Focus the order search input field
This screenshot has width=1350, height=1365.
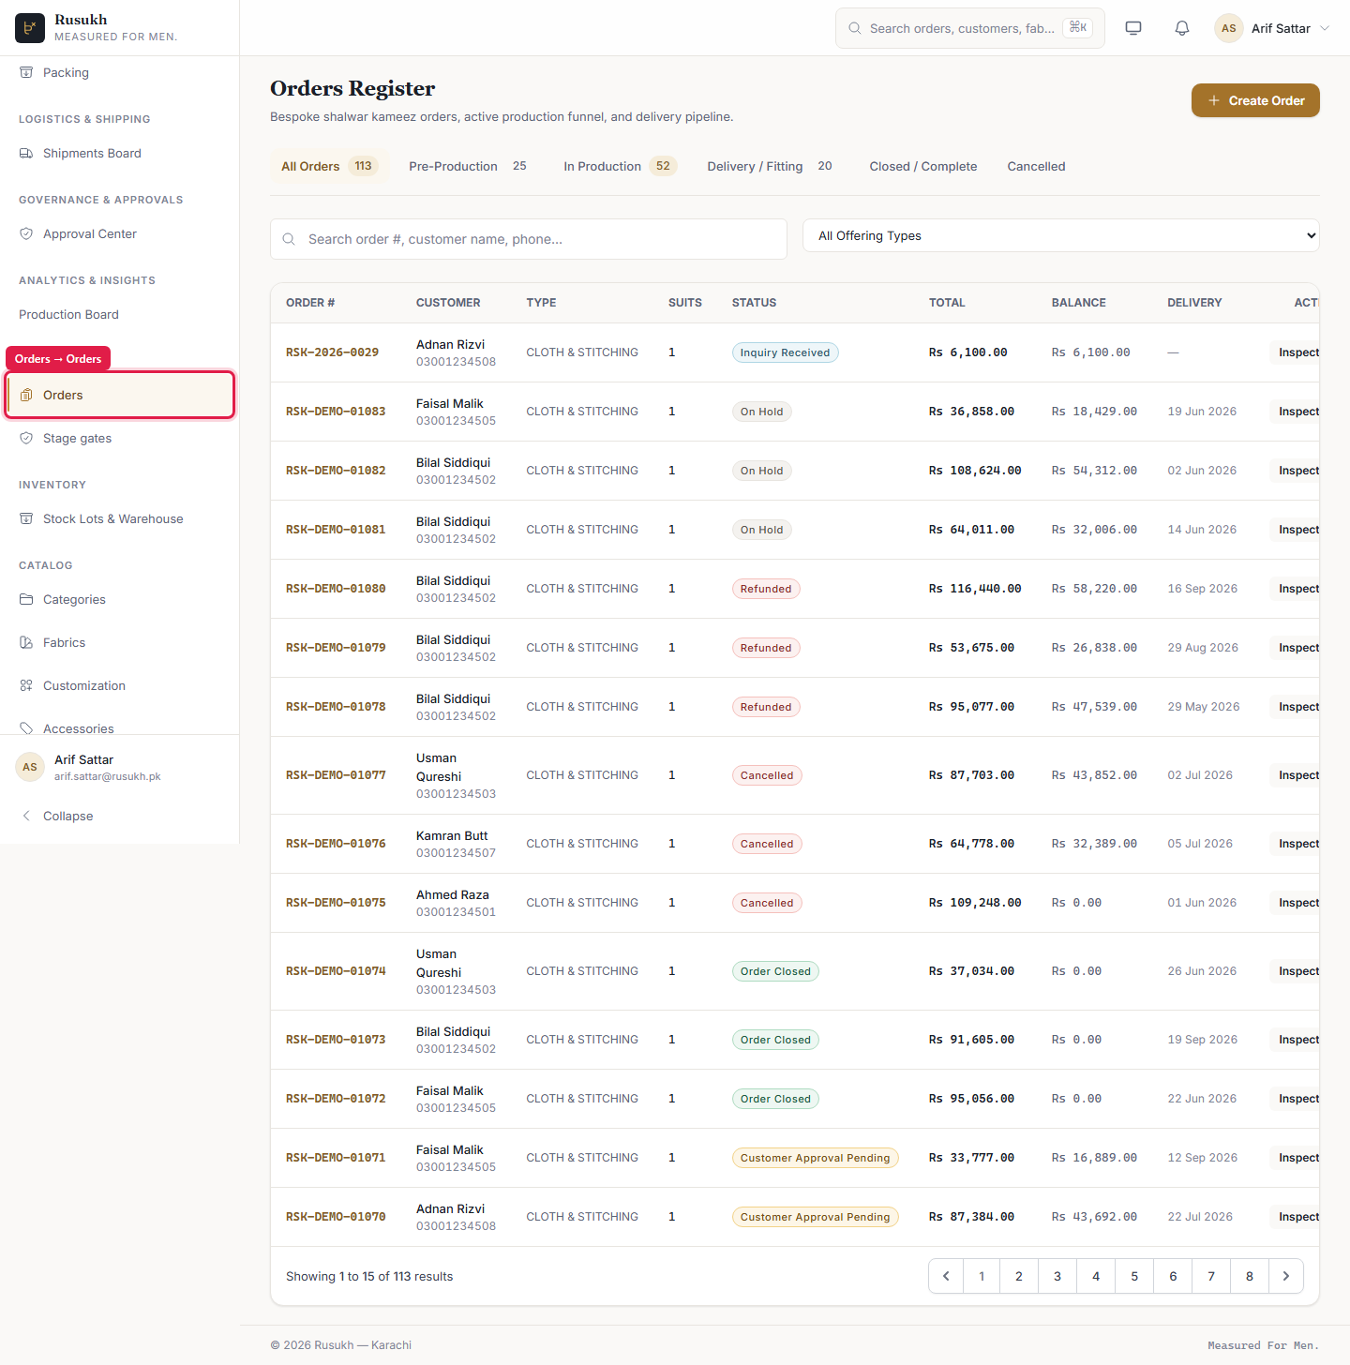[x=529, y=239]
